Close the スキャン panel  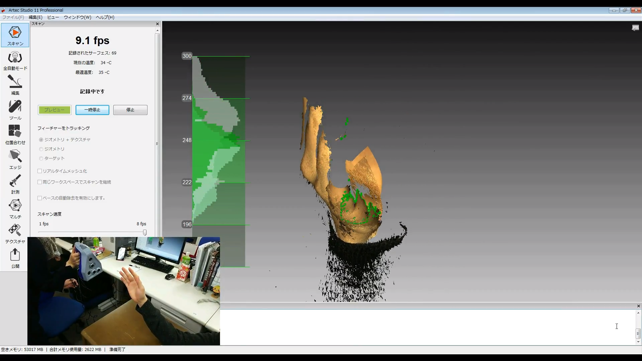(x=157, y=24)
